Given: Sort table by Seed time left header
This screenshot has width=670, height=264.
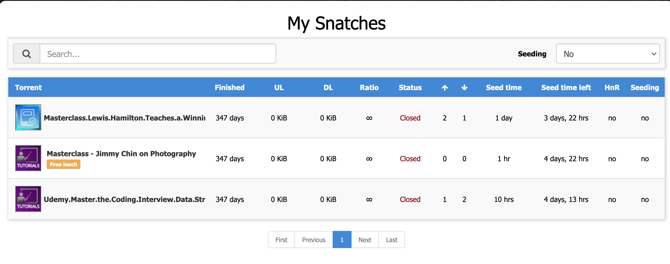Looking at the screenshot, I should point(566,87).
